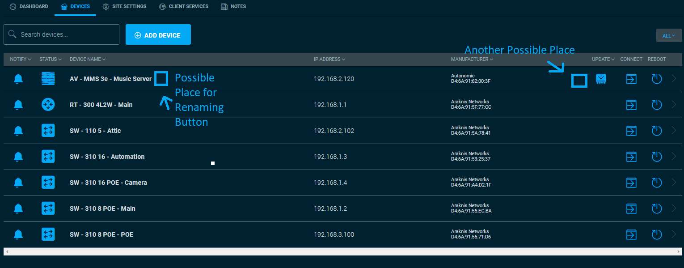
Task: Click IP address 192.168.3.100
Action: [x=334, y=234]
